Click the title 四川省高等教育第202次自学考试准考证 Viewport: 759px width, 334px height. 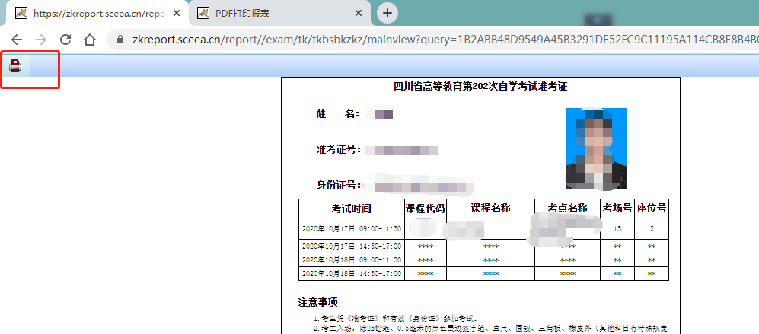click(480, 87)
